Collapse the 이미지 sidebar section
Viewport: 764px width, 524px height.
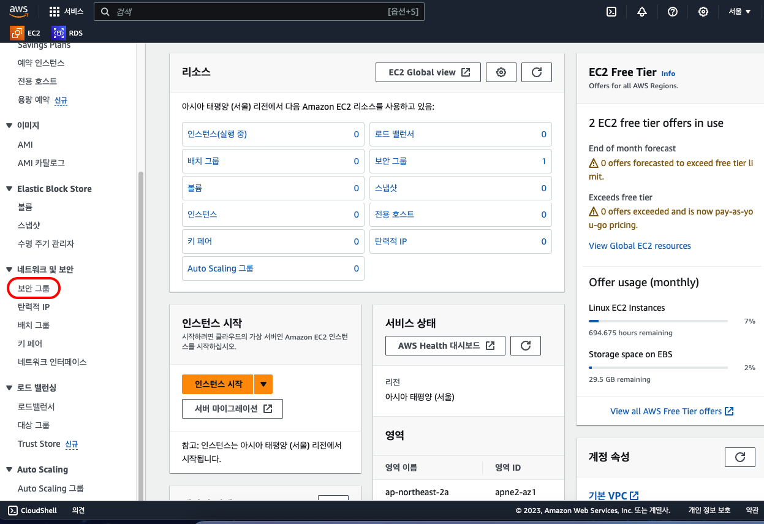9,126
